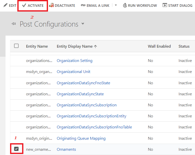Viewport: 195px width, 155px height.
Task: Open the Originating Queue Mapping link
Action: 81,138
